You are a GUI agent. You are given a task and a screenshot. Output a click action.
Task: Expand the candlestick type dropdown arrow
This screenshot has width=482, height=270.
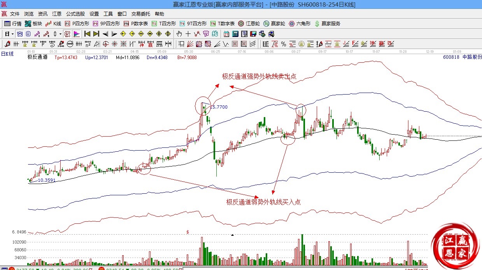60,34
